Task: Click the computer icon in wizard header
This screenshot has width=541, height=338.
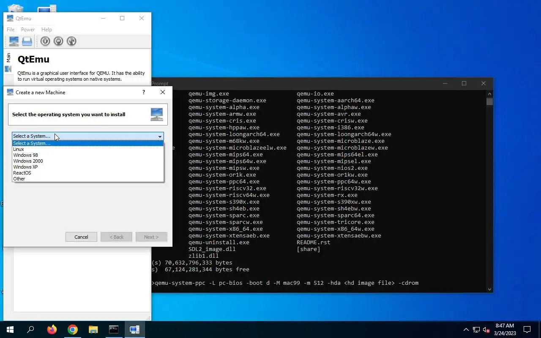Action: click(x=157, y=114)
